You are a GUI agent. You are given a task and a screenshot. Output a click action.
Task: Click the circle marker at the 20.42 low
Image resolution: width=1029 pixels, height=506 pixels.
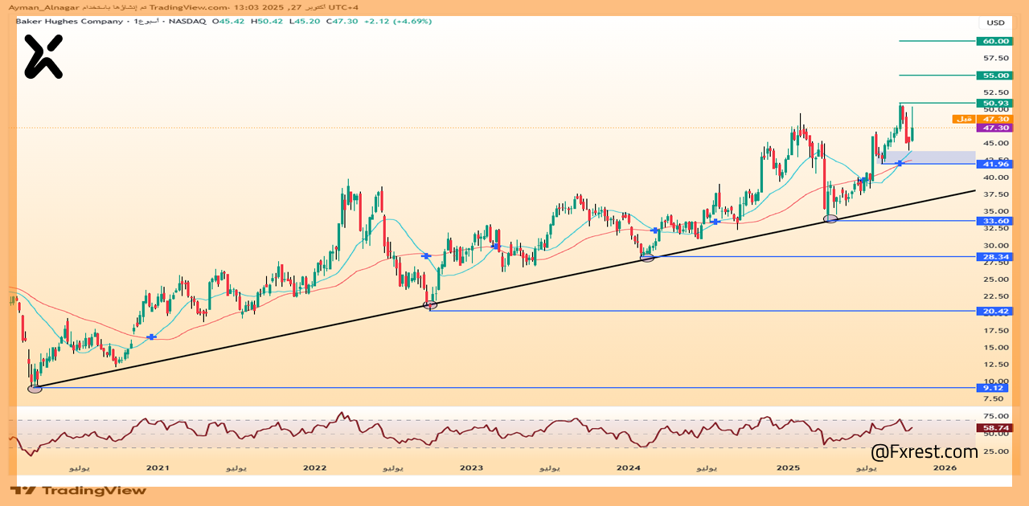[430, 304]
